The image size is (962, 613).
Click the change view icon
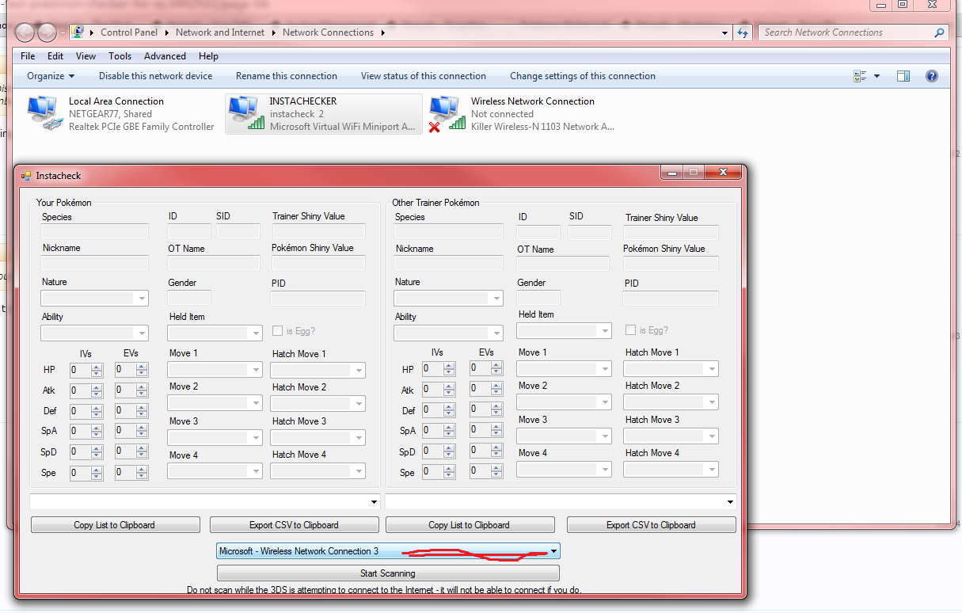click(861, 76)
